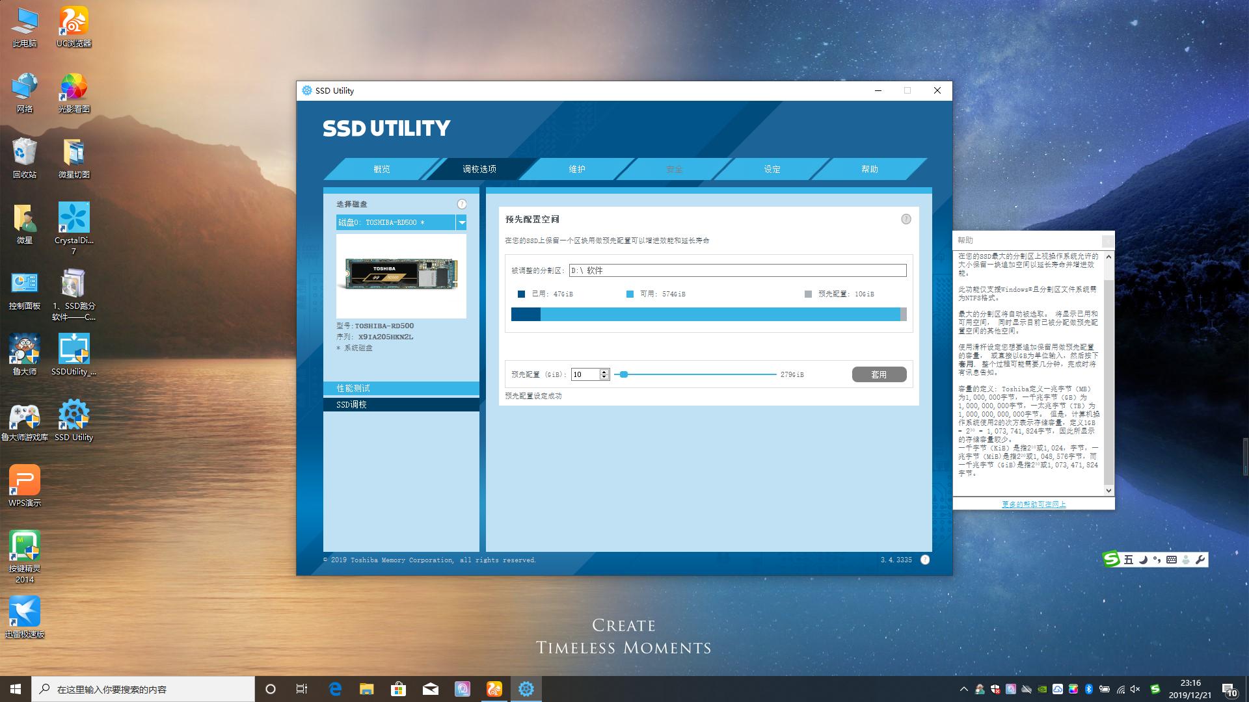Click help icon beside 预先配置空间 heading
Screen dimensions: 1249x702
click(x=906, y=219)
